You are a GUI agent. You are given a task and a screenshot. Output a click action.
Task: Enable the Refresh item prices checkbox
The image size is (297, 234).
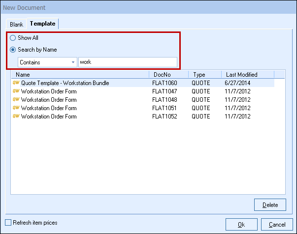point(8,223)
